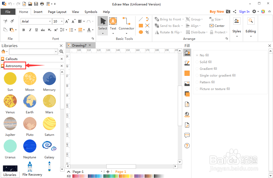273x178 pixels.
Task: Select Picture or texture fill
Action: coord(213,89)
